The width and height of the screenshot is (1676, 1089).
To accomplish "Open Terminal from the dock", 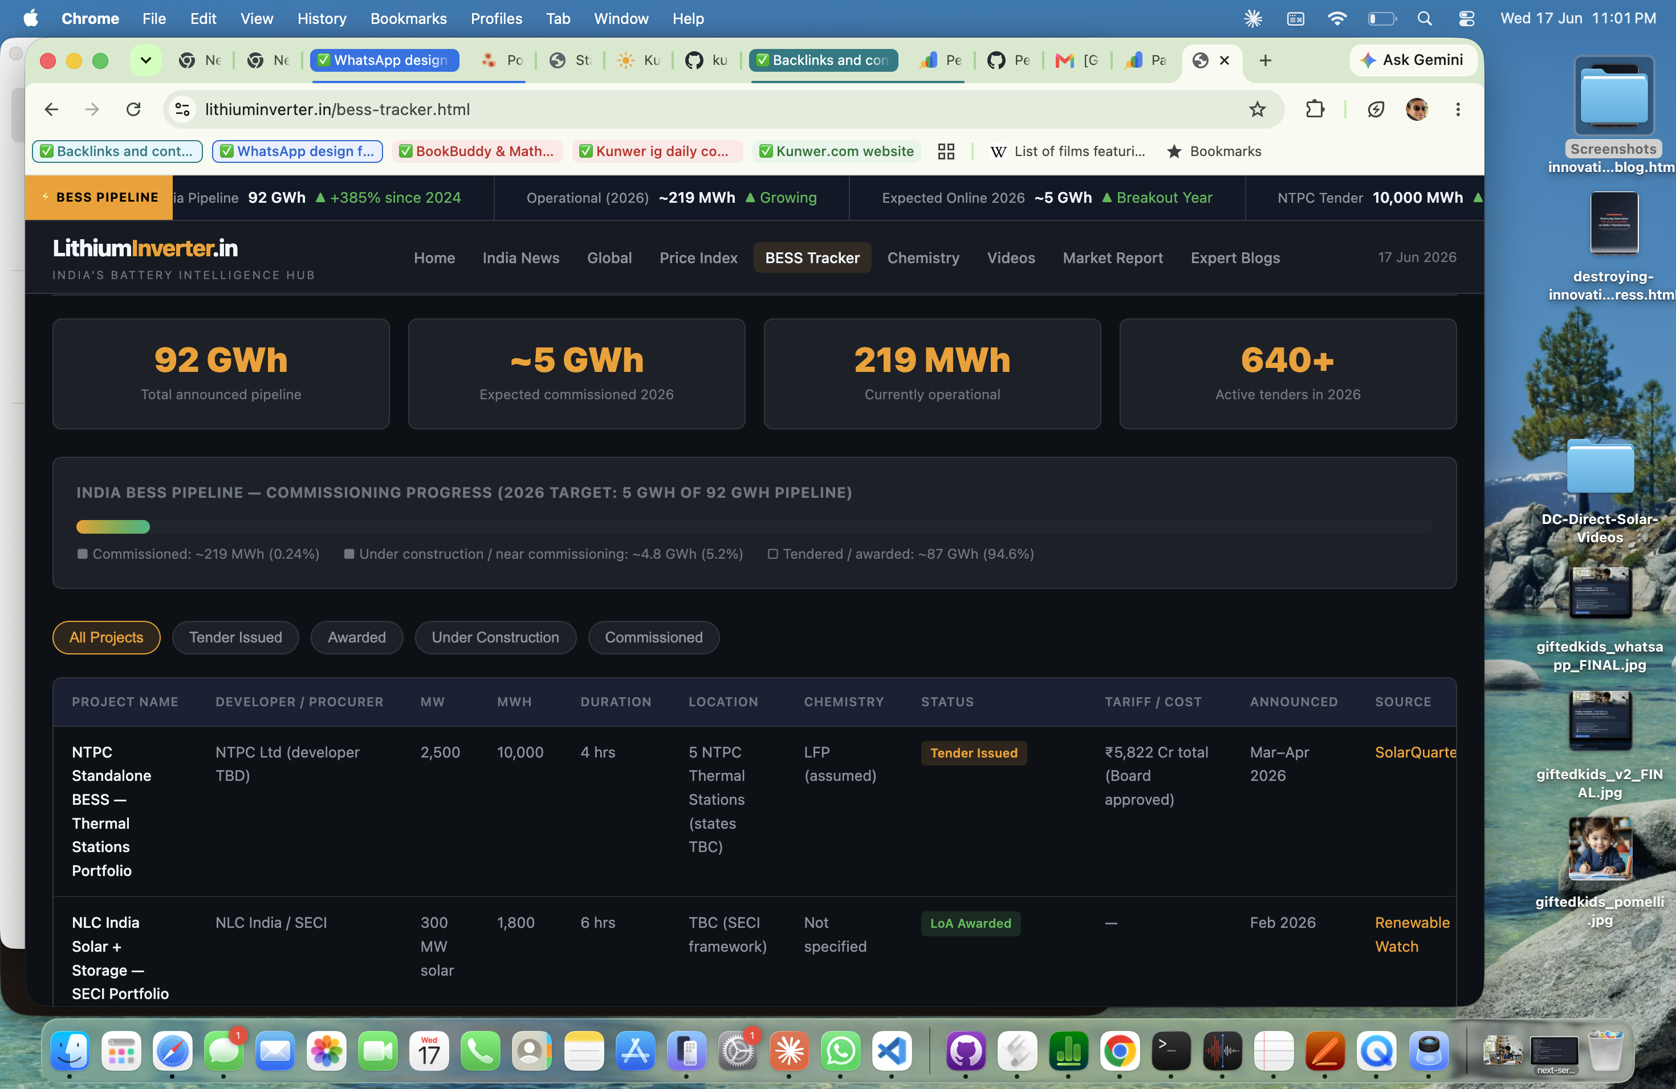I will 1170,1051.
